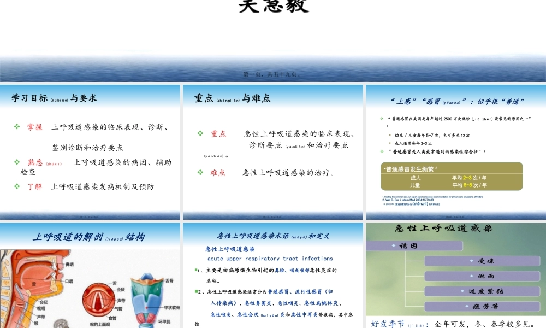The image size is (546, 328).
Task: Select the red diamond icon beside 重点
Action: click(200, 133)
